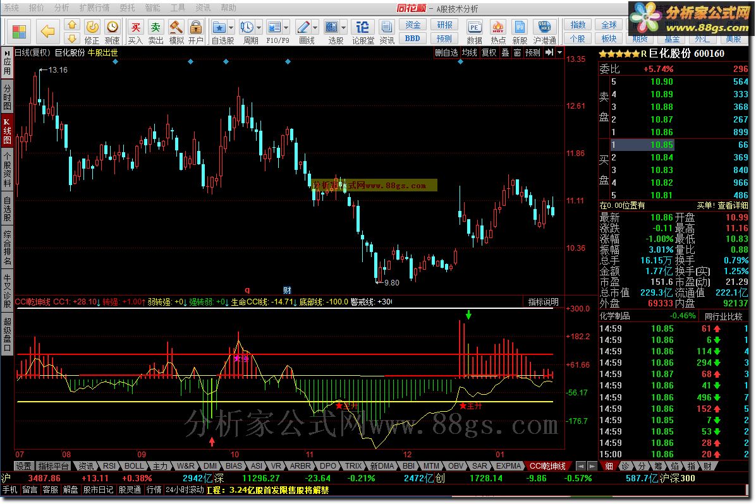Open the 数据 PE data icon
756x504 pixels.
(475, 27)
